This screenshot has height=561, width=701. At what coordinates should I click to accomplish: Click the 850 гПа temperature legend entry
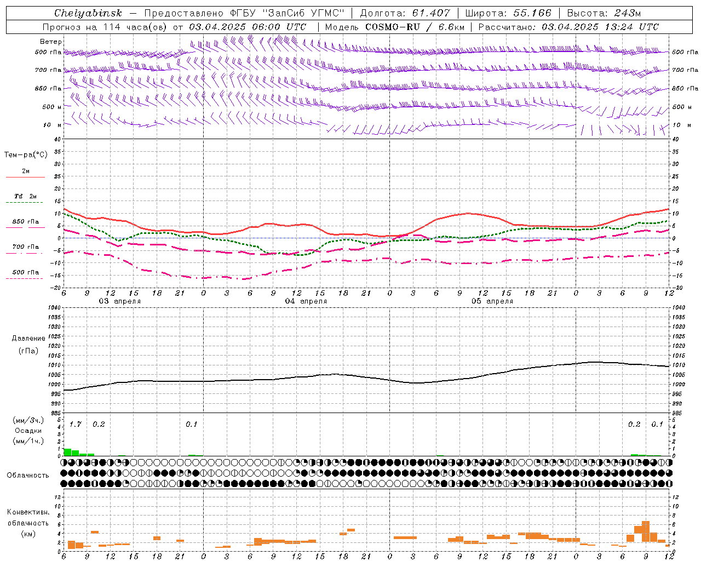(x=26, y=222)
